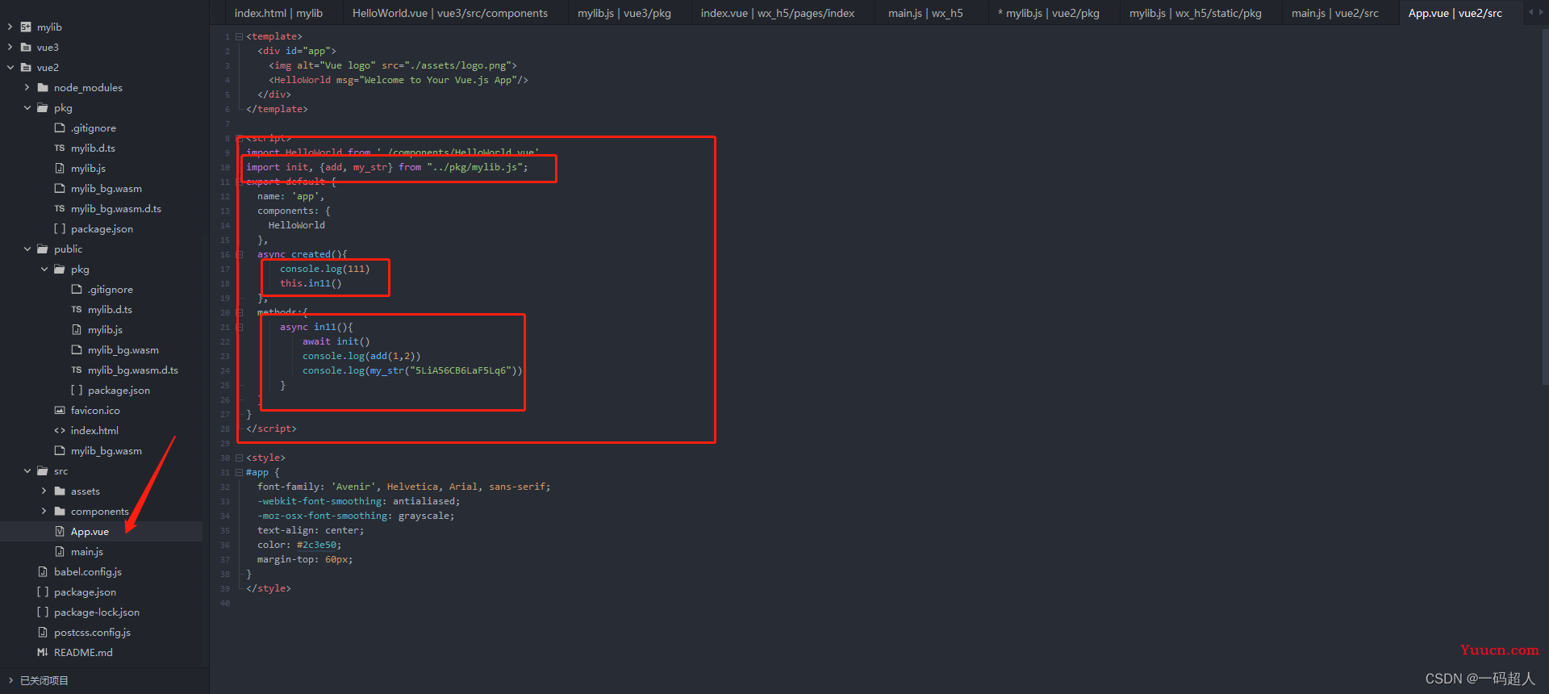Image resolution: width=1549 pixels, height=694 pixels.
Task: Click the public folder icon
Action: tap(43, 249)
